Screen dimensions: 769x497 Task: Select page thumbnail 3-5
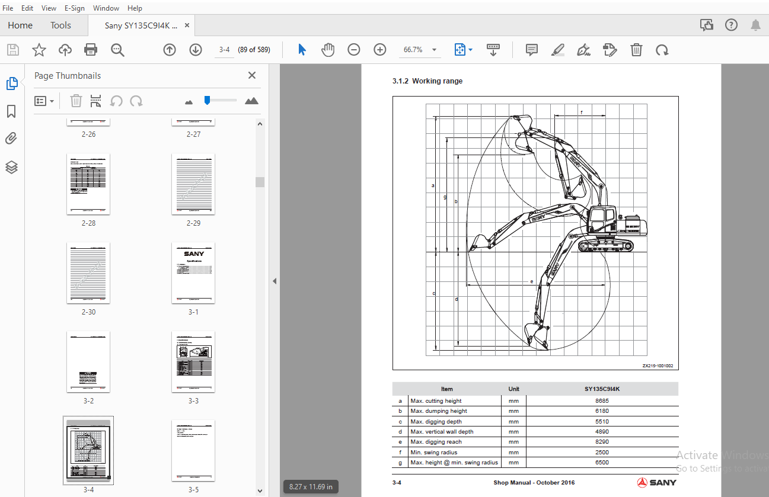click(193, 451)
